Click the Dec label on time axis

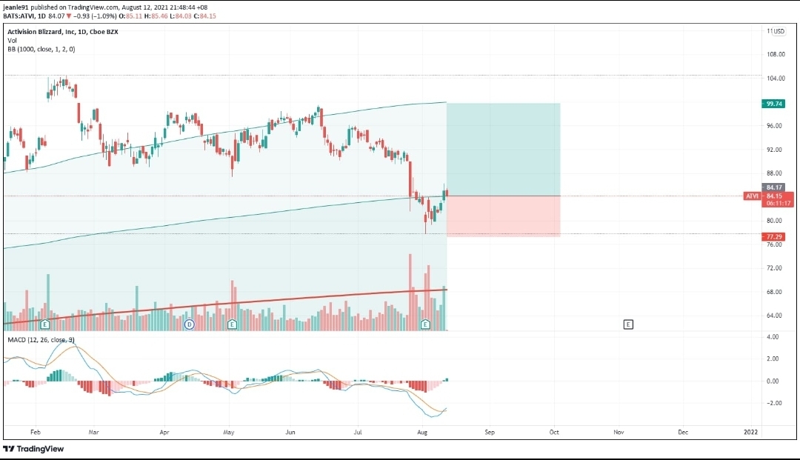[683, 432]
